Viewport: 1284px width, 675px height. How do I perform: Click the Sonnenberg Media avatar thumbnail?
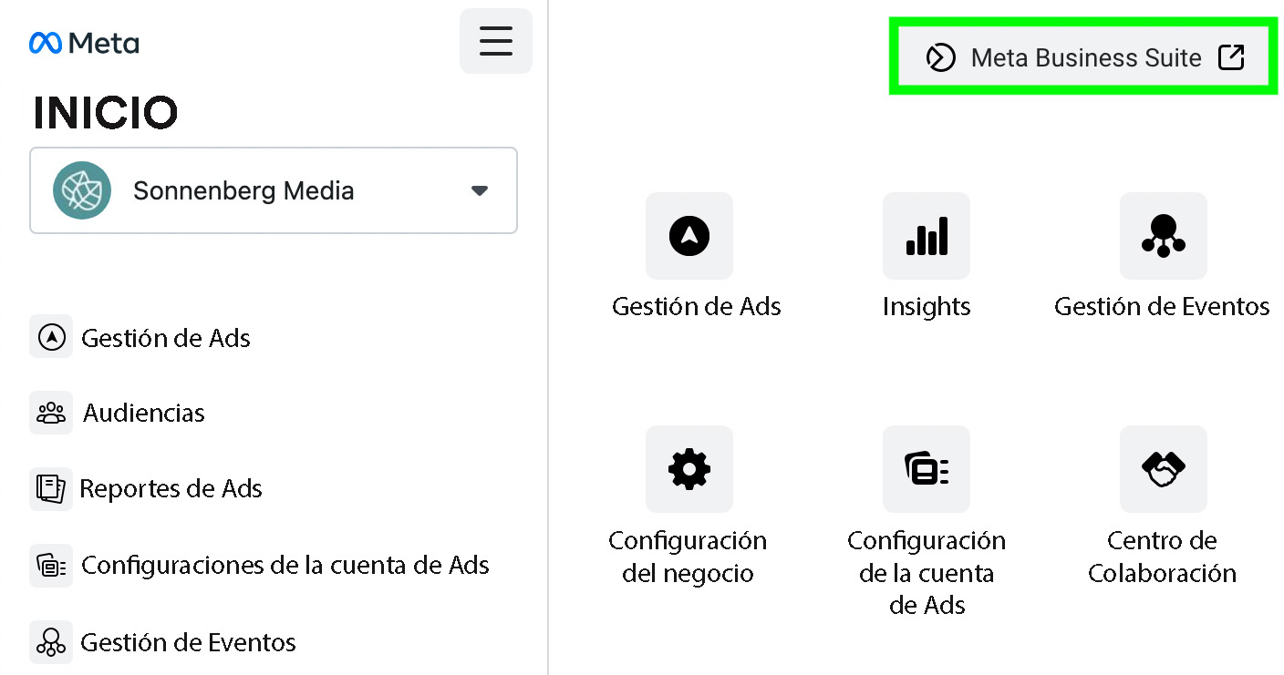pos(82,190)
